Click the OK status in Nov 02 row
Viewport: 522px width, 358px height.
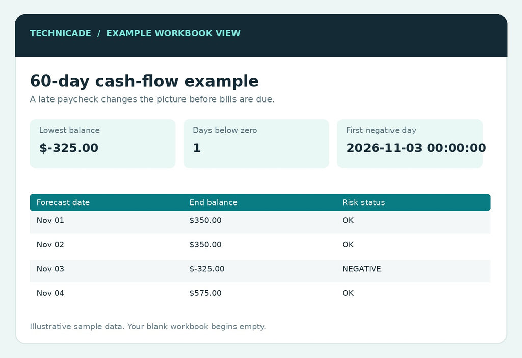pyautogui.click(x=348, y=245)
